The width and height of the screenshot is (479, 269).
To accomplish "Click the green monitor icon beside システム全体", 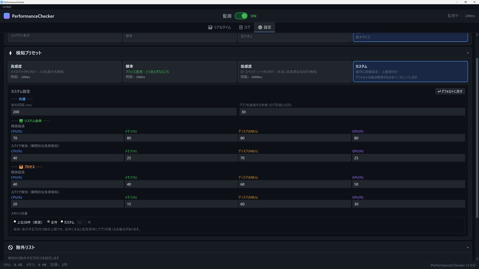I will click(21, 121).
